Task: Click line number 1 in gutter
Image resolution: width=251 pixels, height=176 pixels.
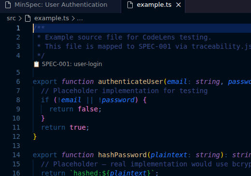Action: coord(18,28)
